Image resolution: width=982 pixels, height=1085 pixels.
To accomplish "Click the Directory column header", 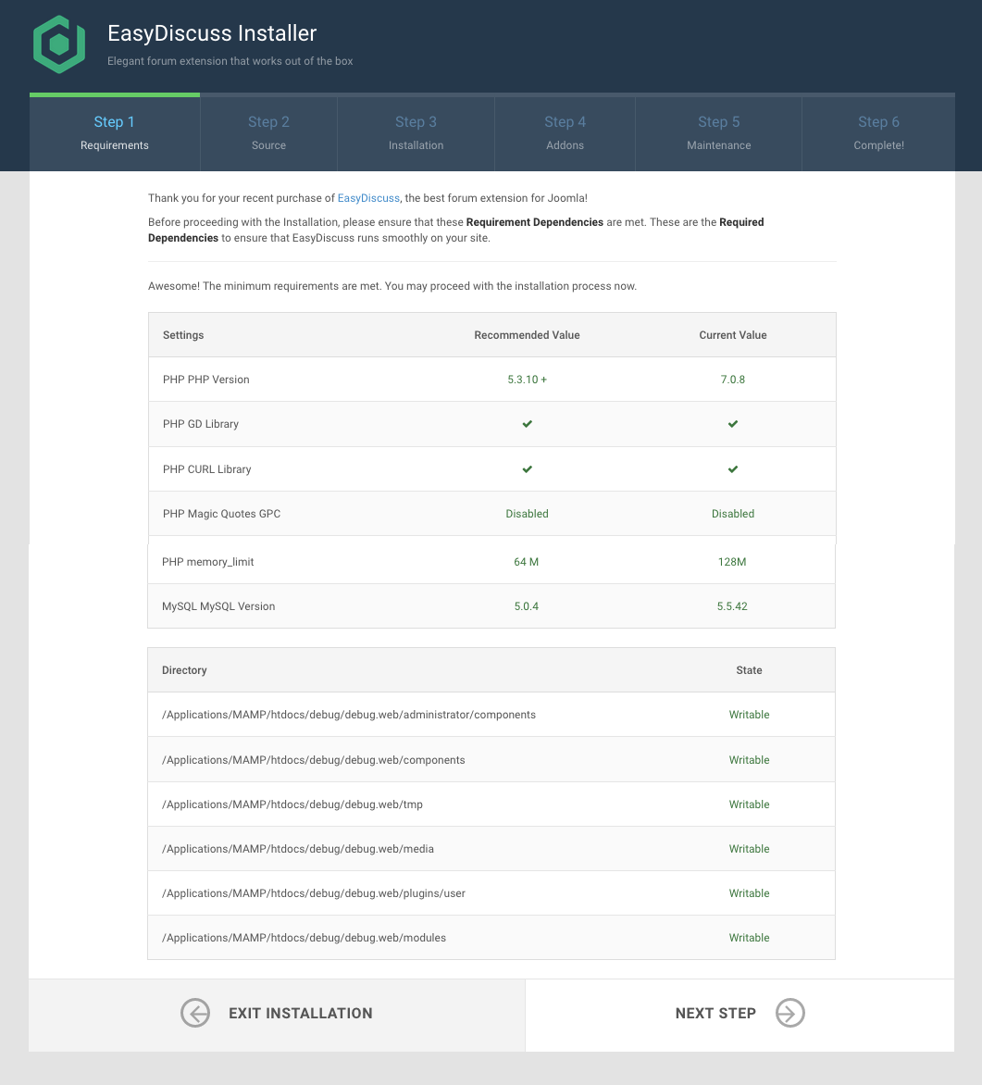I will (x=184, y=670).
